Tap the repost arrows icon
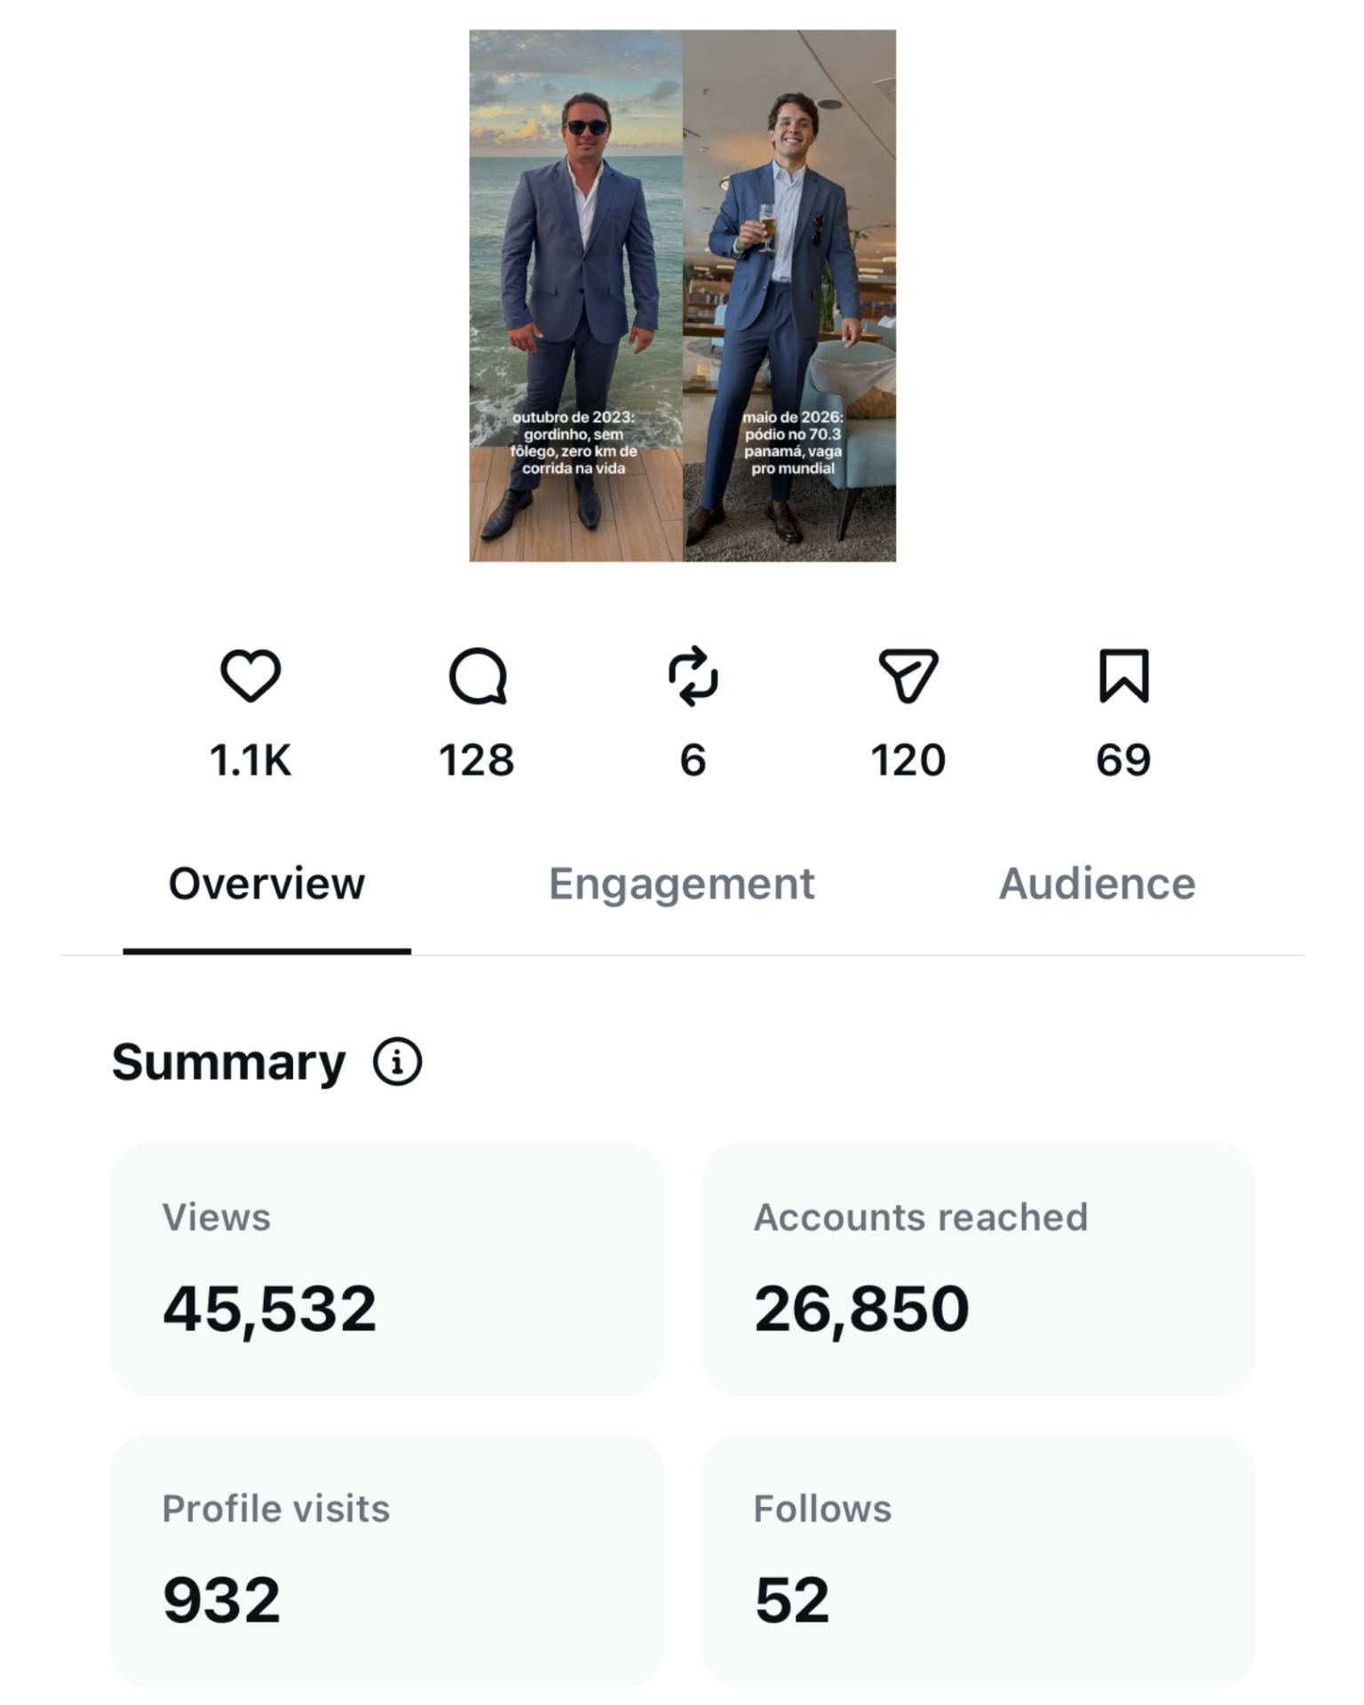The height and width of the screenshot is (1705, 1364). pos(694,676)
